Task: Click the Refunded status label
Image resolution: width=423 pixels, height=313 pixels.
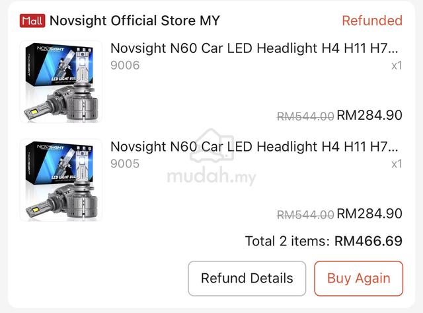Action: (x=372, y=21)
